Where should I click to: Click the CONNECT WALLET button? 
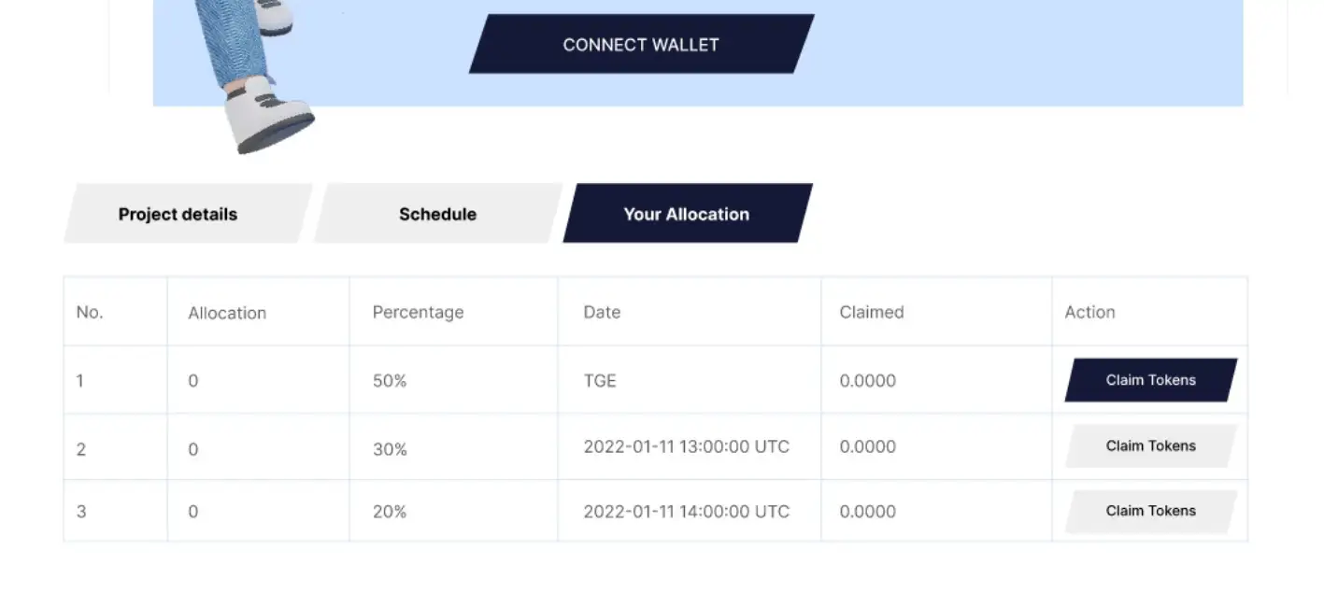(641, 44)
